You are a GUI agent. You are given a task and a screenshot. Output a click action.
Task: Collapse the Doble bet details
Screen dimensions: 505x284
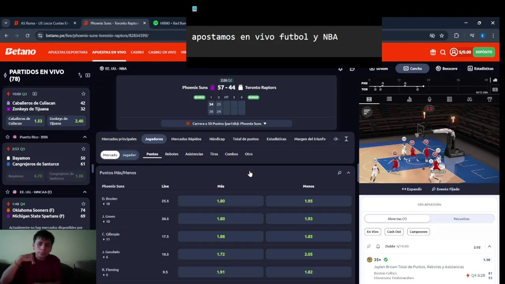[489, 247]
